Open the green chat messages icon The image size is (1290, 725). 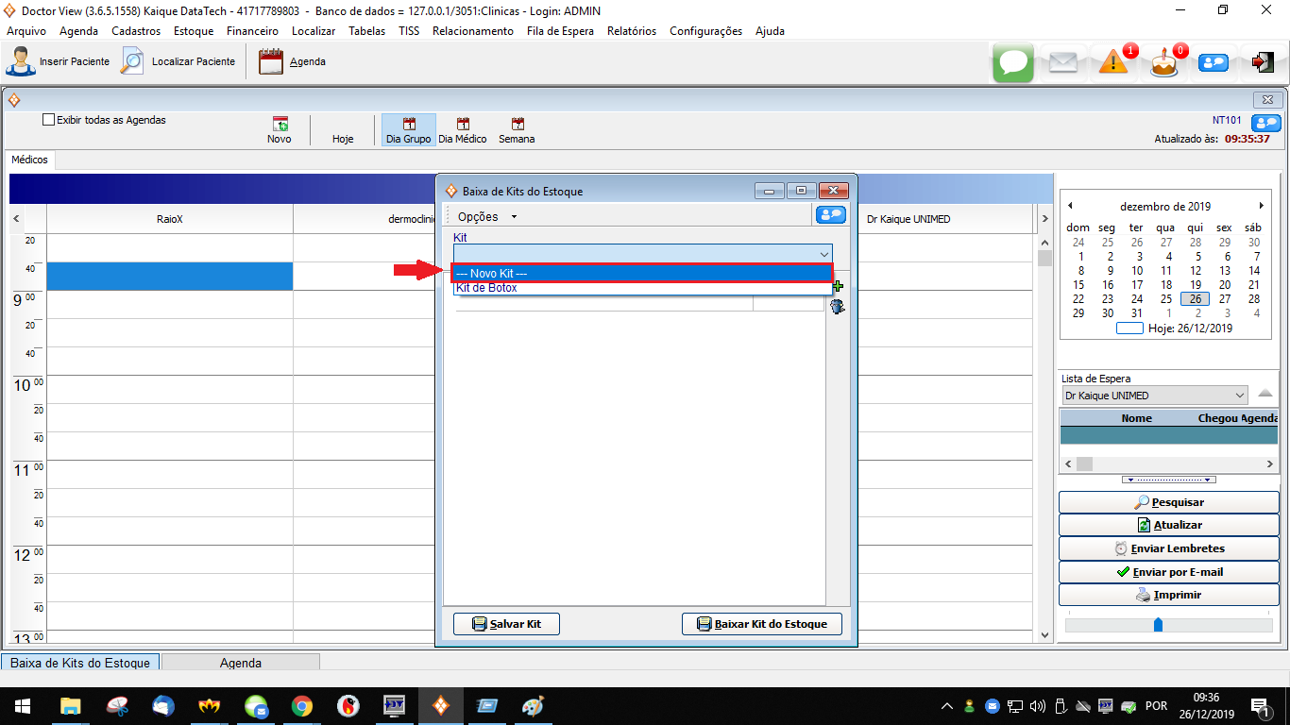(x=1013, y=62)
